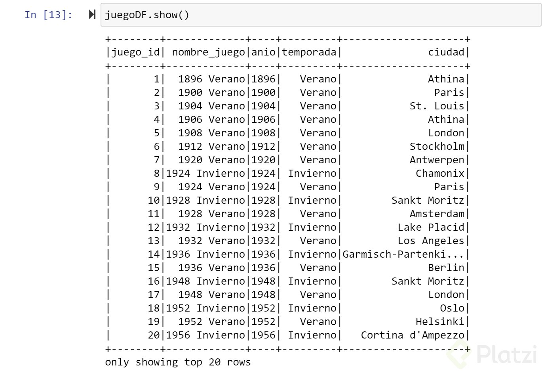Click the Oslo city value

tap(452, 308)
